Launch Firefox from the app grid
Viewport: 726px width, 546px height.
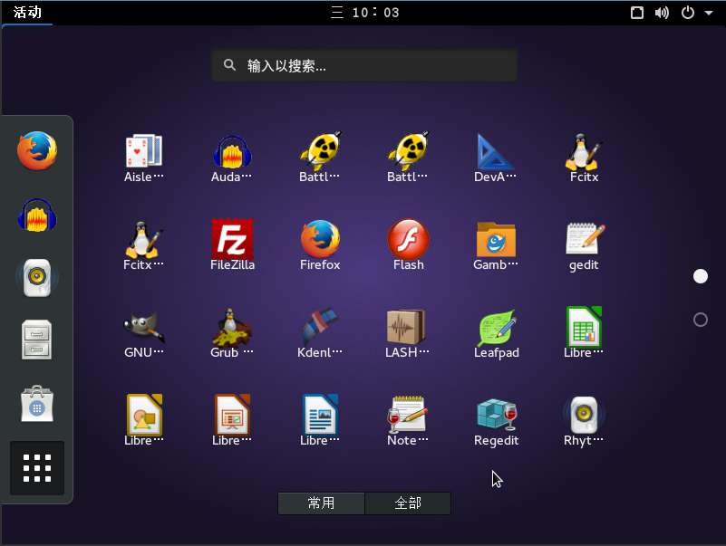(320, 245)
